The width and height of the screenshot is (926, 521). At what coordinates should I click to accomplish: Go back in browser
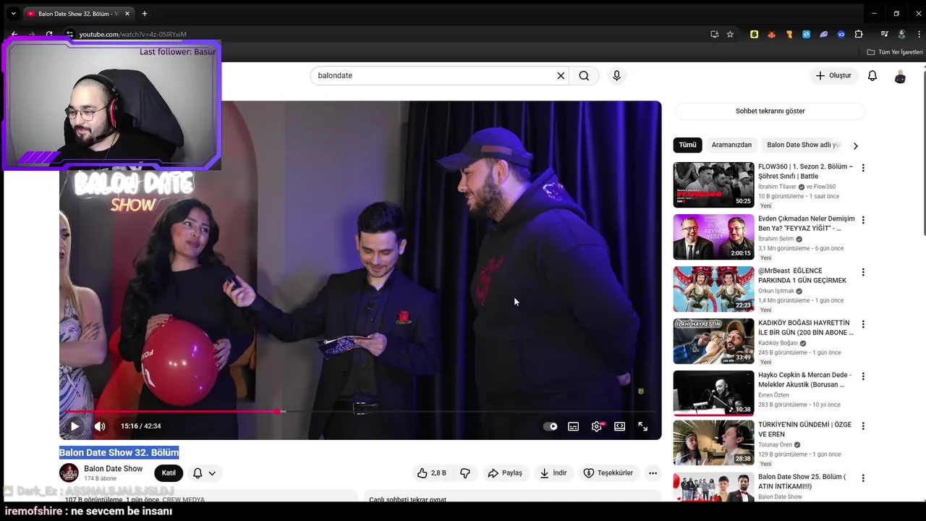click(x=14, y=34)
